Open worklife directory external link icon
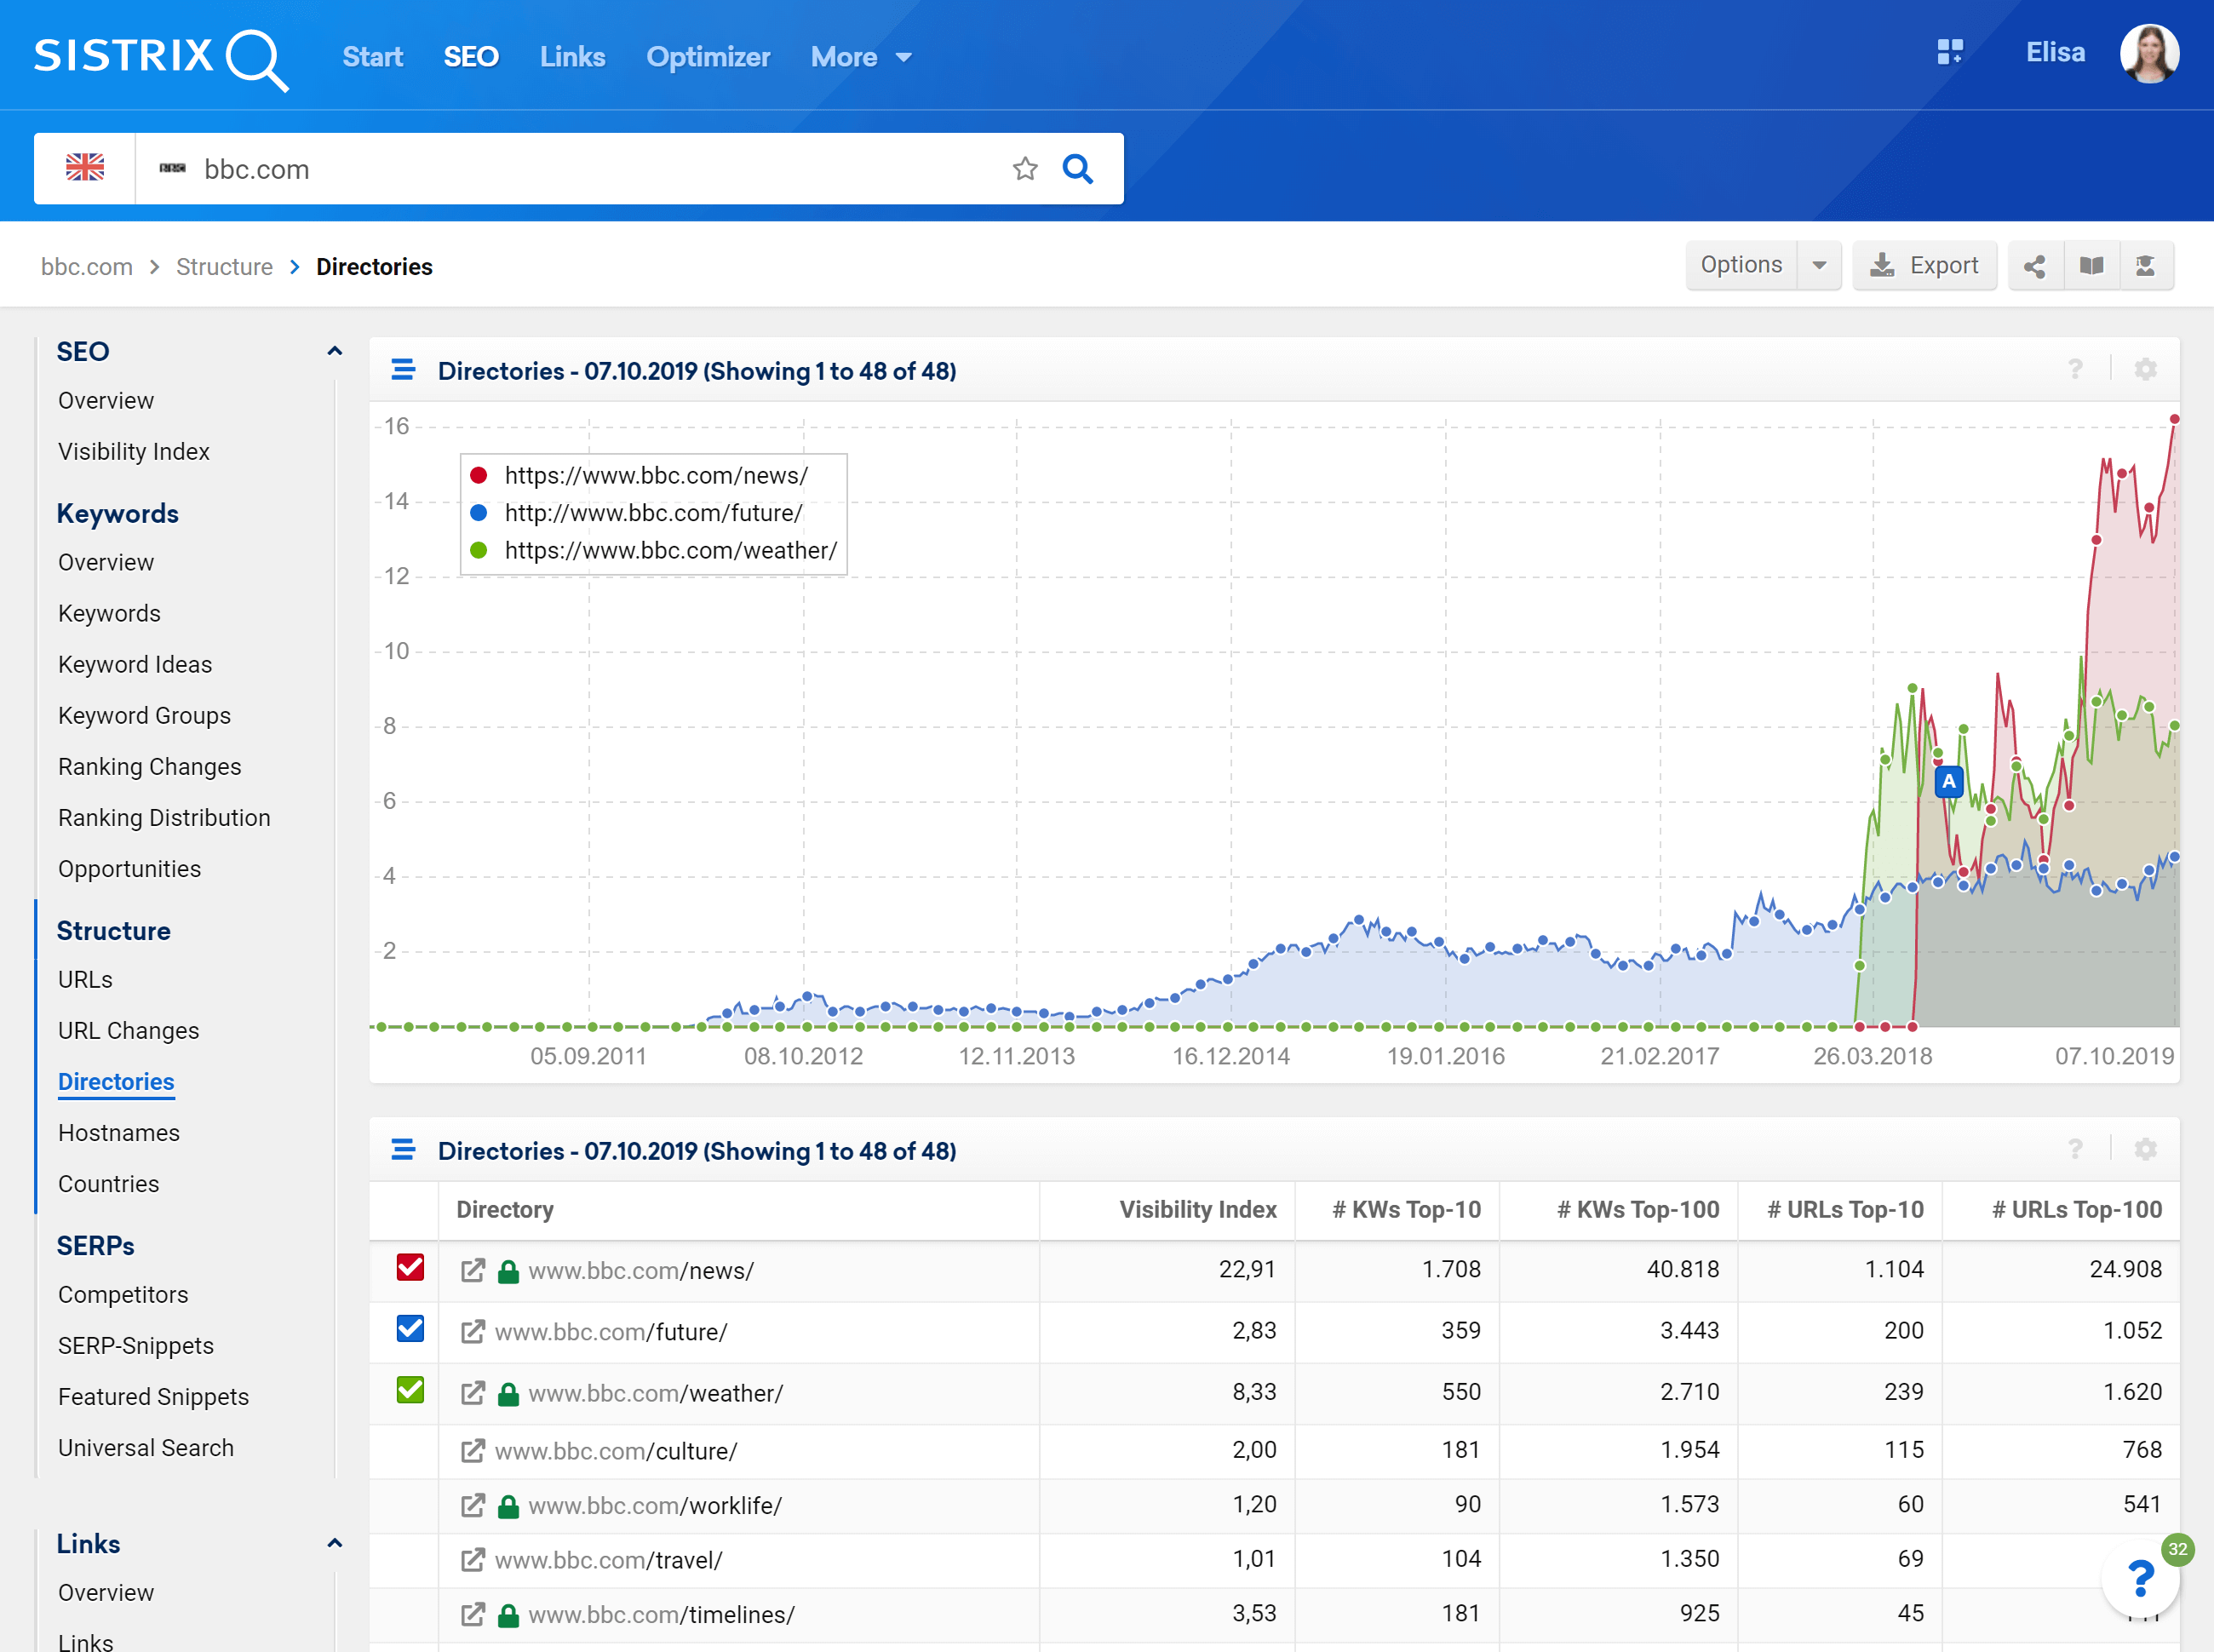Viewport: 2214px width, 1652px height. point(473,1505)
